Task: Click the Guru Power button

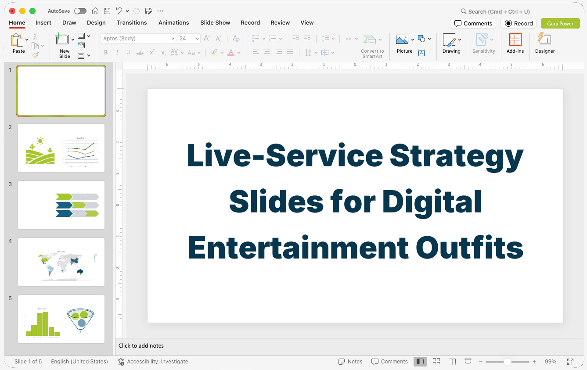Action: click(560, 23)
